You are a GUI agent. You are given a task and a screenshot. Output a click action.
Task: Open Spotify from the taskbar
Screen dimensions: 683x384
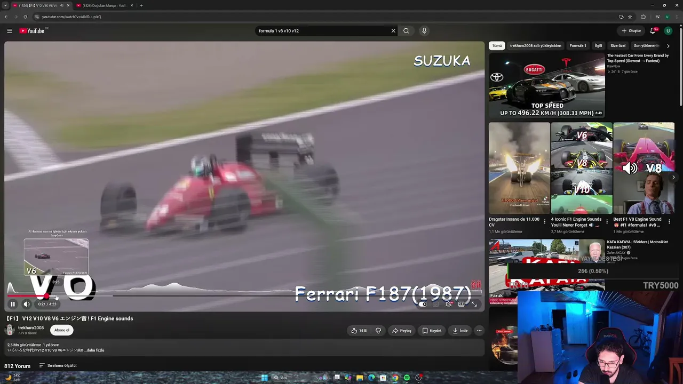click(407, 378)
